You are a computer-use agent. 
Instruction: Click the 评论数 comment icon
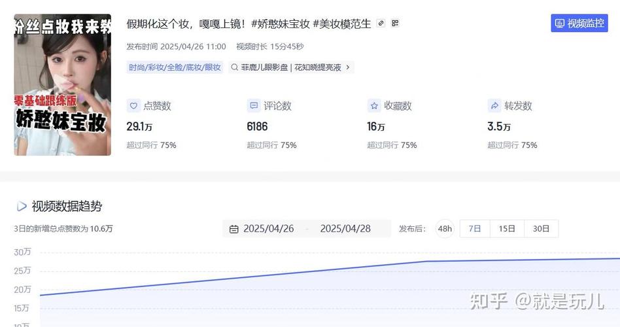coord(254,105)
